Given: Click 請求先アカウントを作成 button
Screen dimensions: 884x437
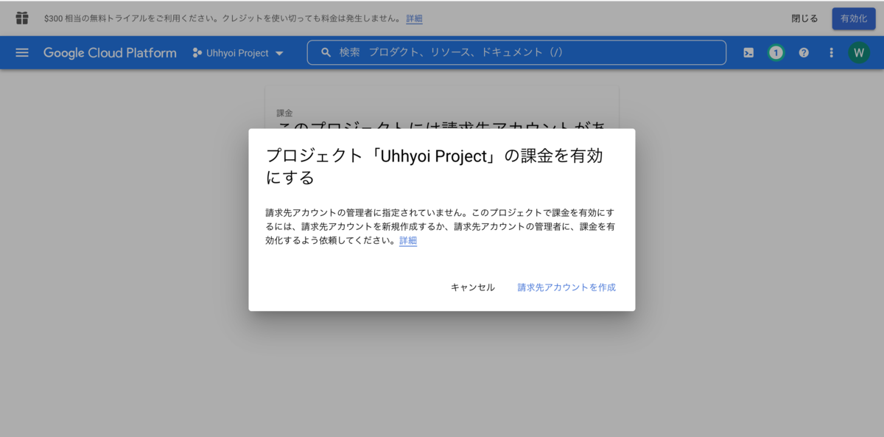Looking at the screenshot, I should [566, 287].
